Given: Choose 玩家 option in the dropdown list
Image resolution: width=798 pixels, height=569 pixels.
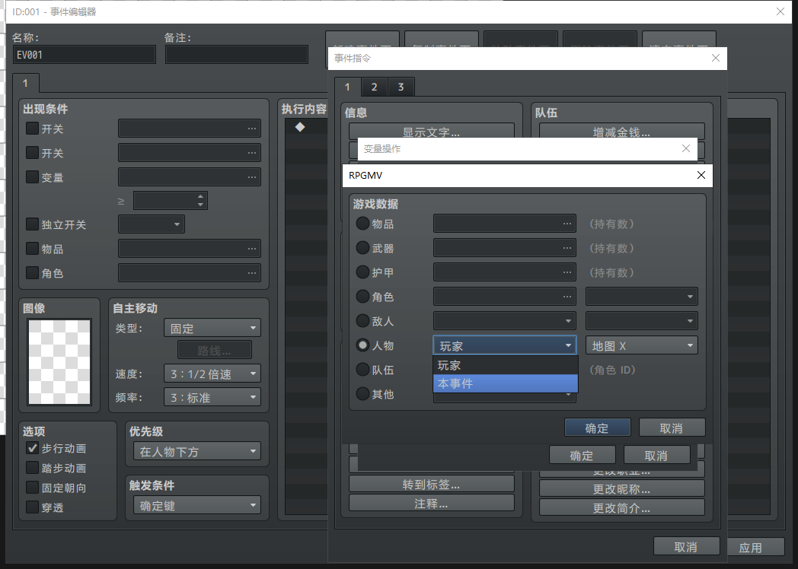Looking at the screenshot, I should pyautogui.click(x=506, y=365).
